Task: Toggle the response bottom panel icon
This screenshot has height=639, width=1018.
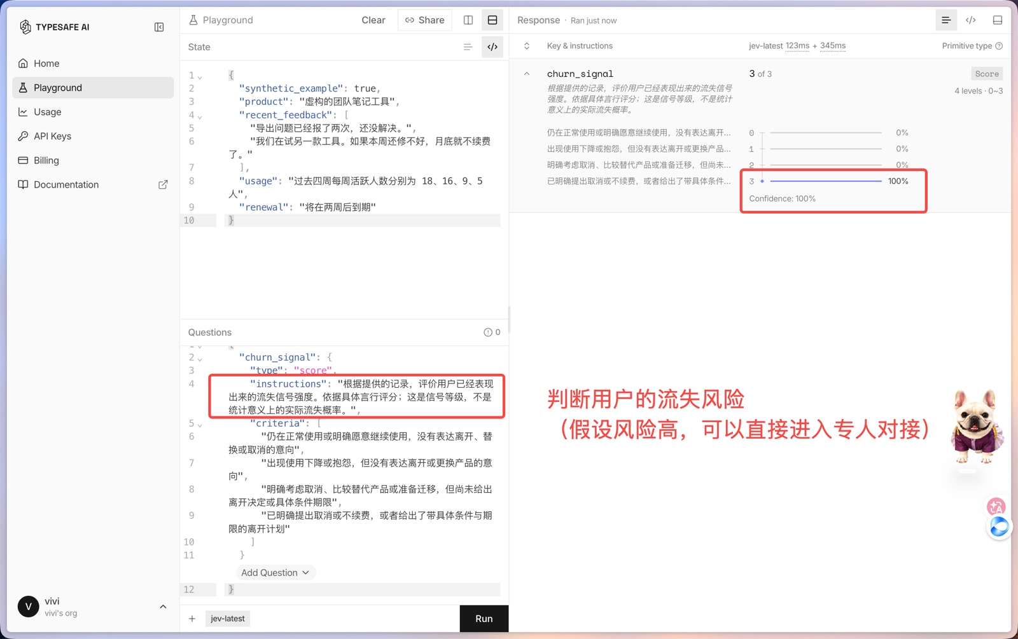Action: pyautogui.click(x=998, y=20)
